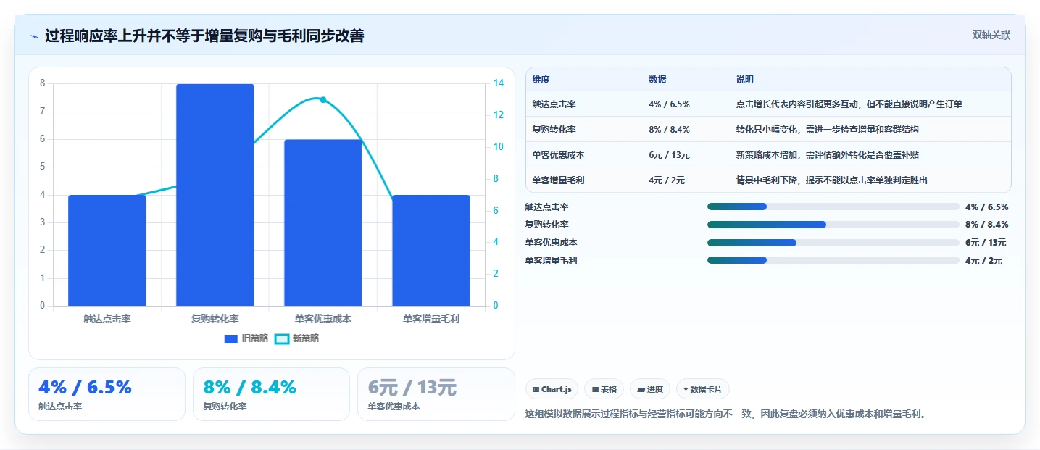The image size is (1040, 450).
Task: Click the right axis value 14
Action: [x=497, y=83]
